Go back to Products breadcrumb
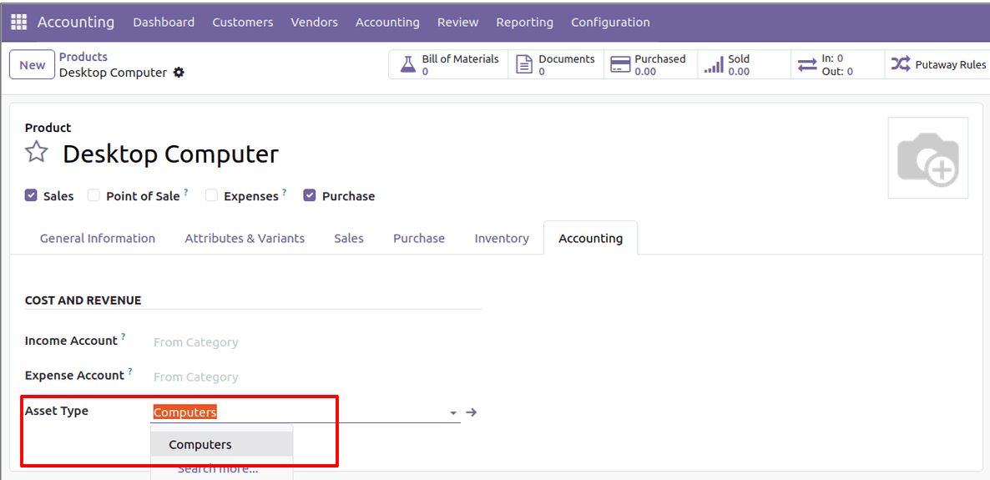The height and width of the screenshot is (480, 990). tap(83, 57)
